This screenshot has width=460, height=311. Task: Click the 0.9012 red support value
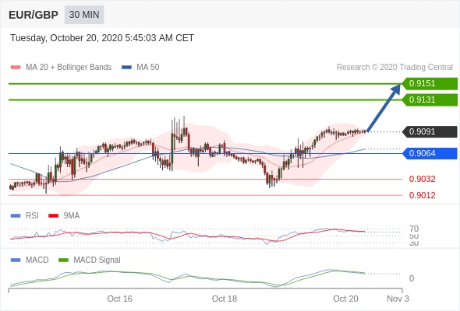click(x=422, y=195)
